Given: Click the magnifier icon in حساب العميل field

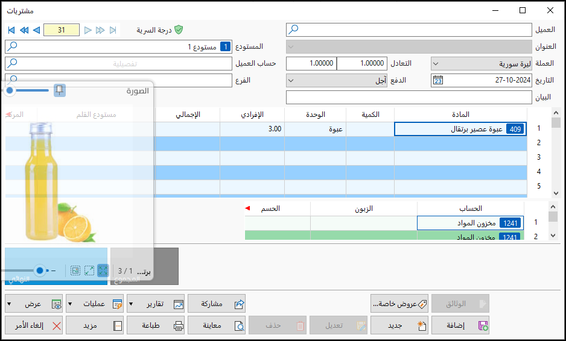Looking at the screenshot, I should 12,63.
